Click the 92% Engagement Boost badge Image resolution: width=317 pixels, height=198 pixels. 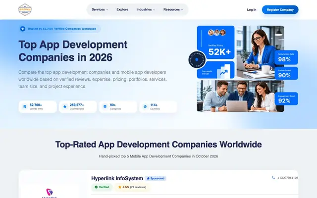coord(286,99)
